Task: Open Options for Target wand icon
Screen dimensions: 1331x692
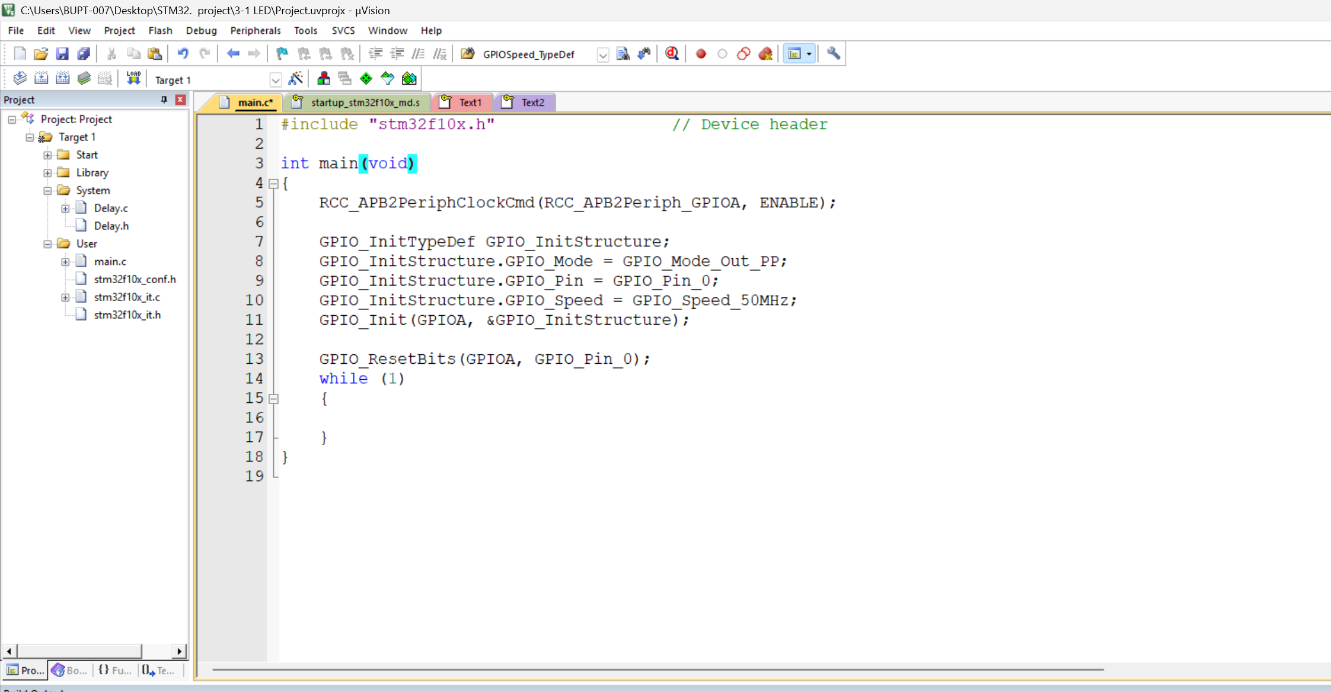Action: tap(295, 78)
